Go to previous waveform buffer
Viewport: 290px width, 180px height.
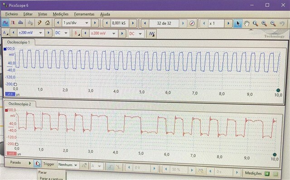[145, 24]
